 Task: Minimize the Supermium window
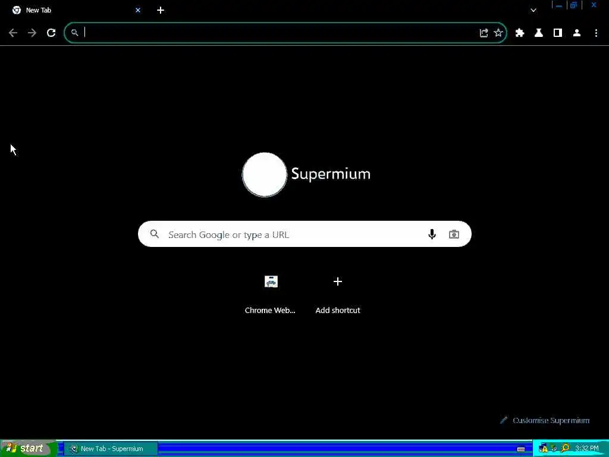pyautogui.click(x=559, y=5)
